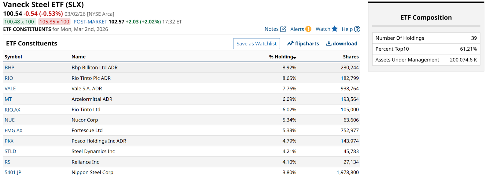
Task: Sort table by Symbol column header
Action: click(13, 57)
